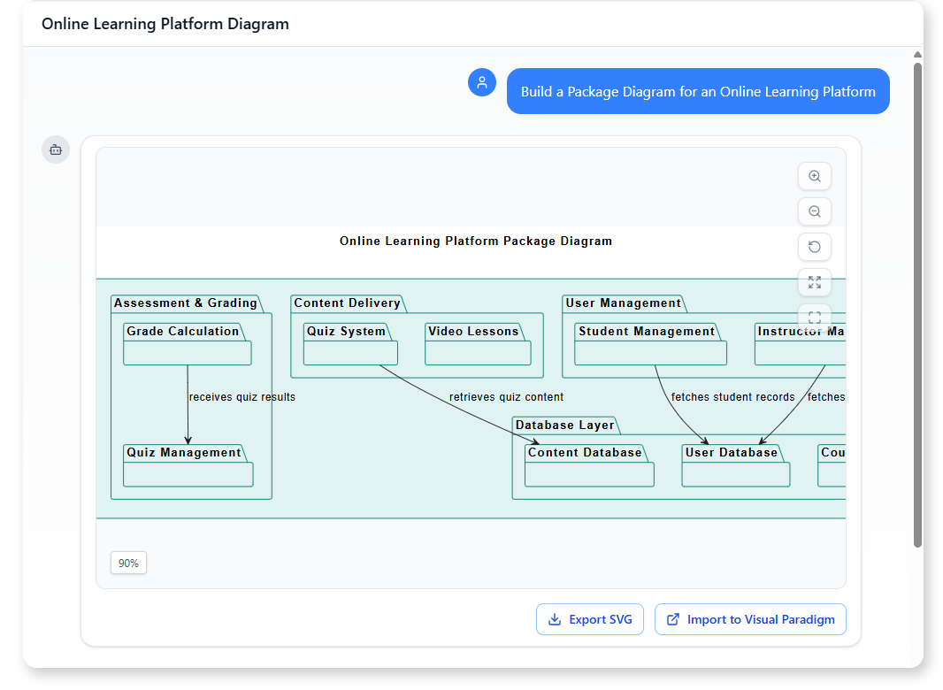This screenshot has width=943, height=690.
Task: Expand the diagram to fullscreen via the arrows icon
Action: tap(814, 282)
